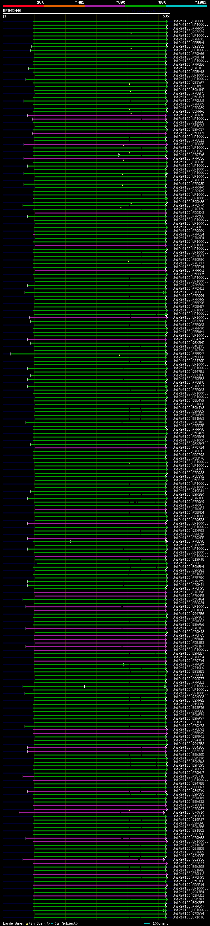Select the UniRef100_A7QH95 label
This screenshot has height=926, width=210.
point(188,588)
